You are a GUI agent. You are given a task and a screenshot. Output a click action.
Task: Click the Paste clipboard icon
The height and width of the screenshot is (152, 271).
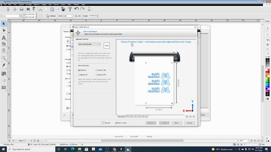pos(52,9)
